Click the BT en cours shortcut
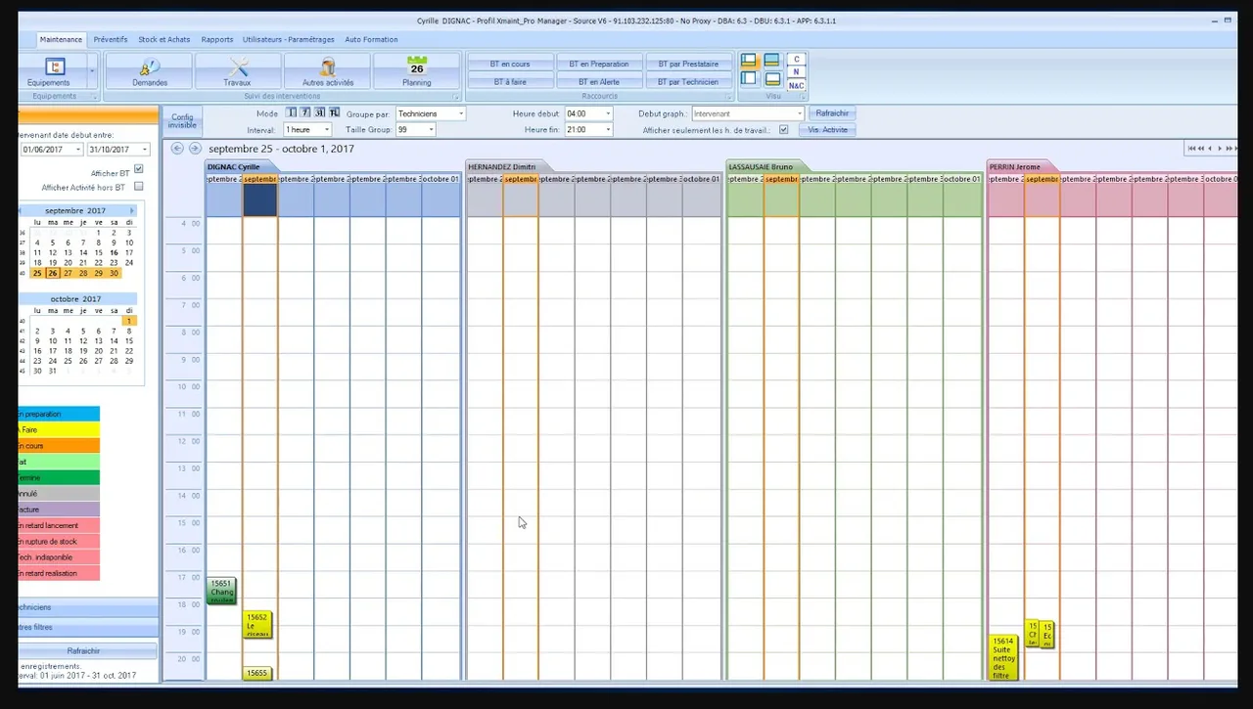 (509, 64)
